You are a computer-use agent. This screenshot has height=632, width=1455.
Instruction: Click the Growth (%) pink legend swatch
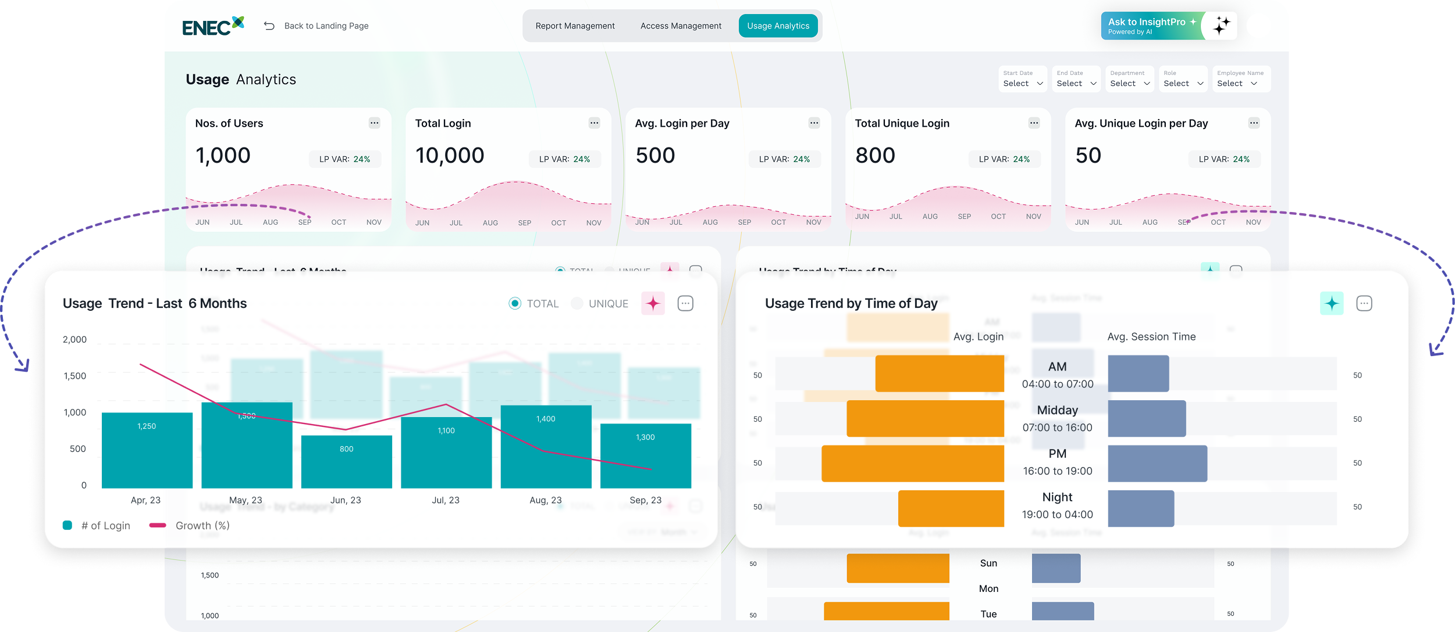(158, 525)
